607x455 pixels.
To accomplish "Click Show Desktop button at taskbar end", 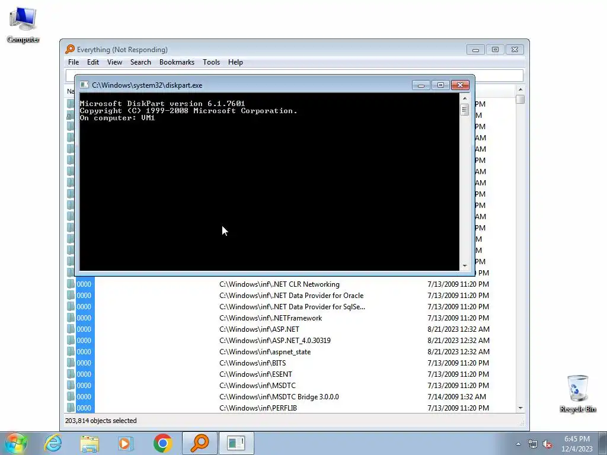I will pos(603,443).
